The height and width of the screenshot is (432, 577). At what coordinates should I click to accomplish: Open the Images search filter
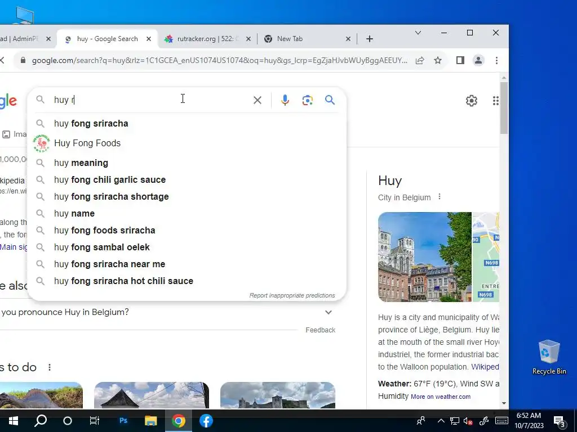[x=14, y=134]
